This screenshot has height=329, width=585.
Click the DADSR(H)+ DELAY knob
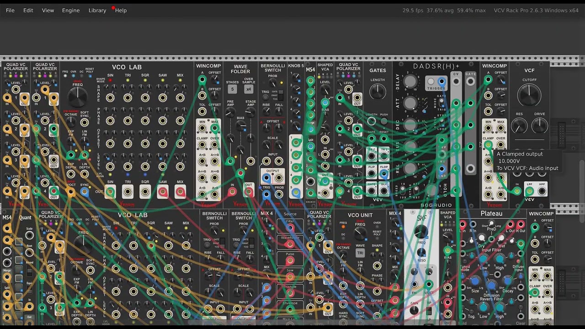click(410, 81)
